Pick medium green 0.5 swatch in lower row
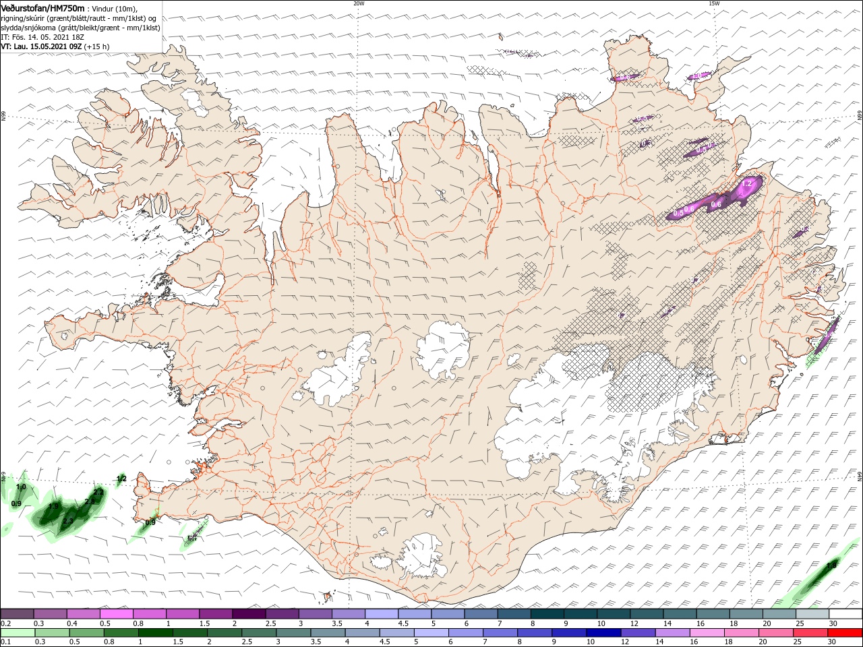This screenshot has width=863, height=647. [86, 633]
